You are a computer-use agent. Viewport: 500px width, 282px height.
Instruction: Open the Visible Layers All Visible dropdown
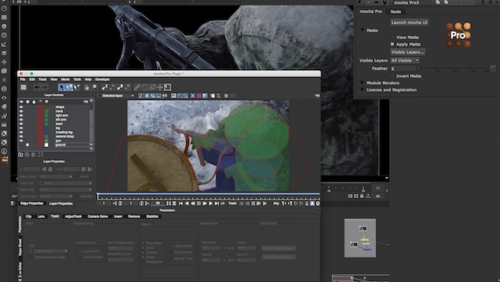(x=405, y=60)
